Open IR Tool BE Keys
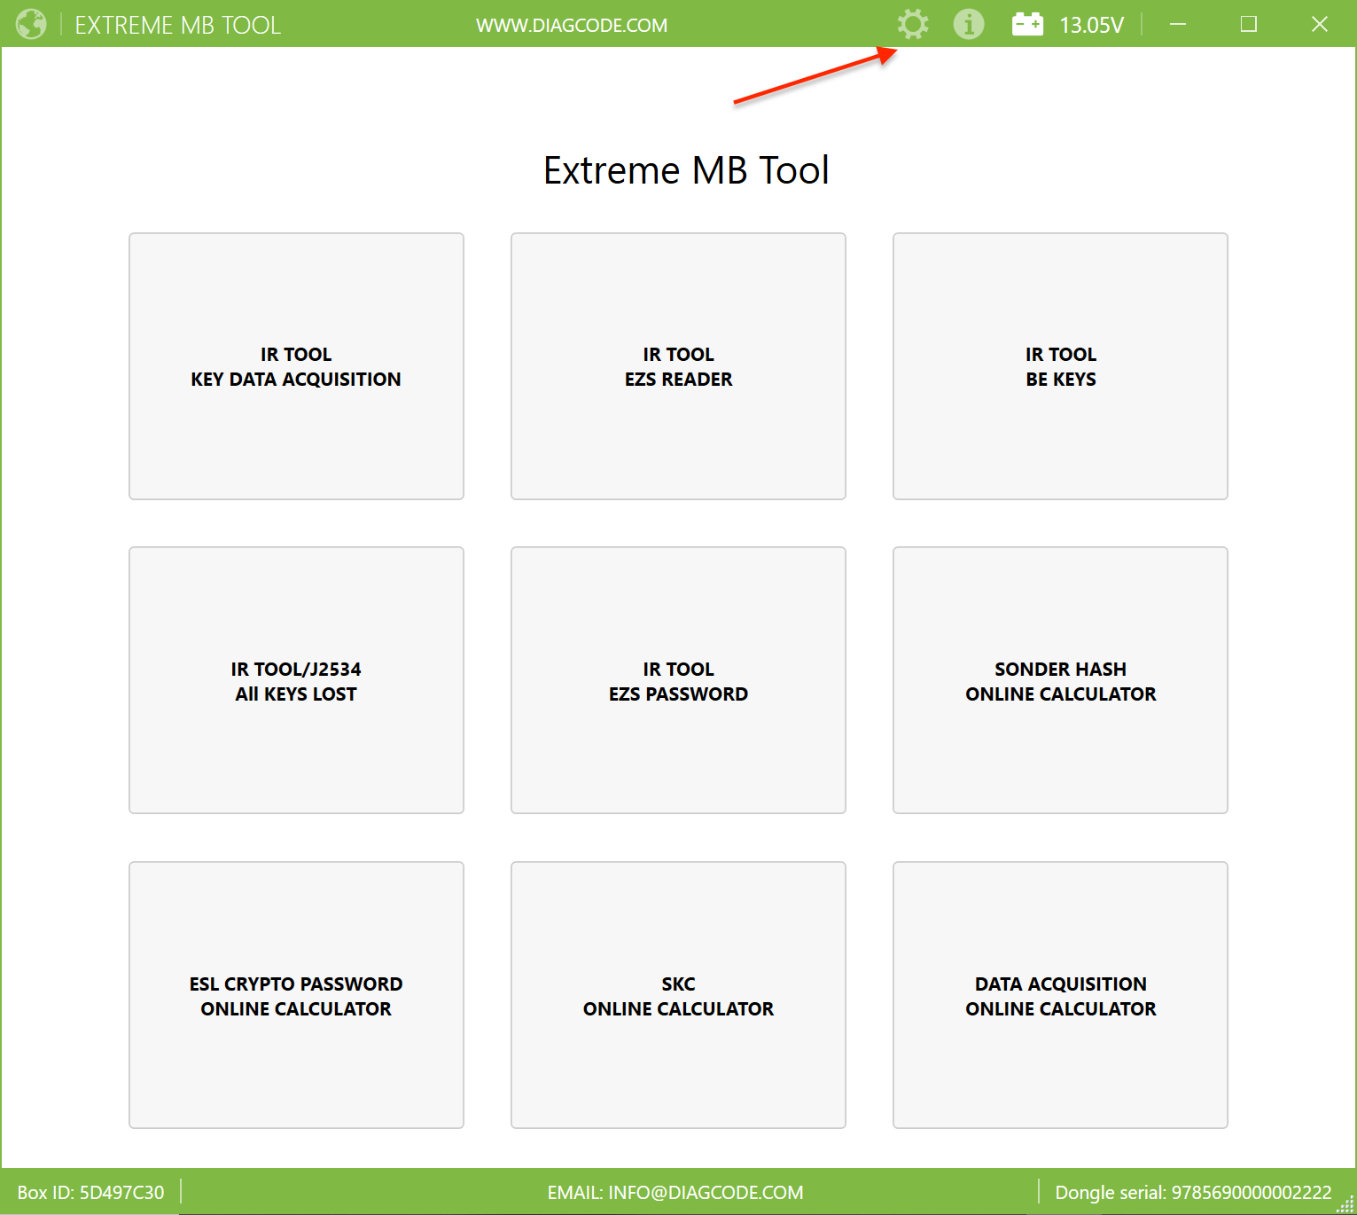 [x=1060, y=366]
